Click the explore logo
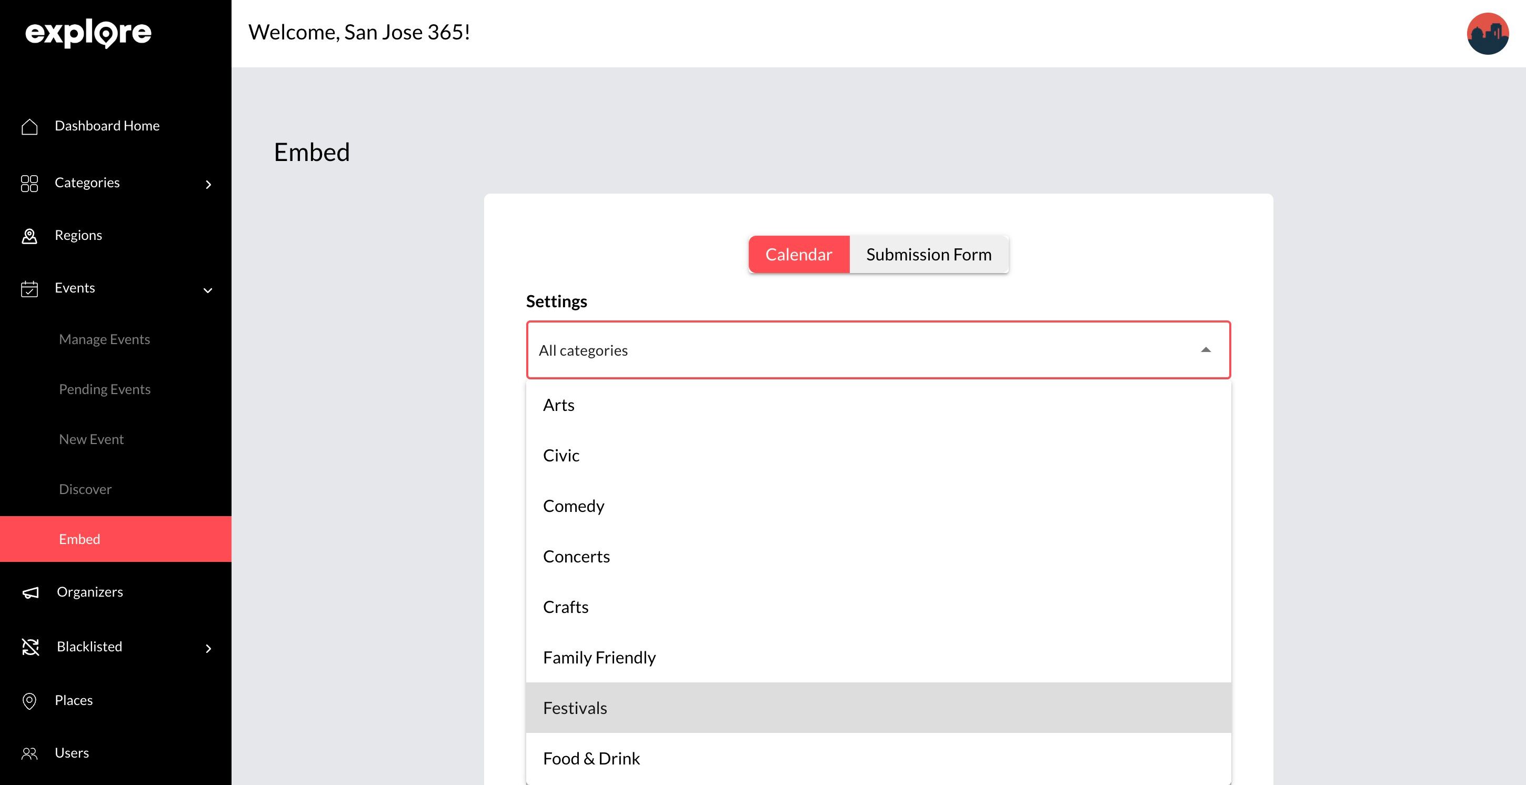 pos(88,33)
